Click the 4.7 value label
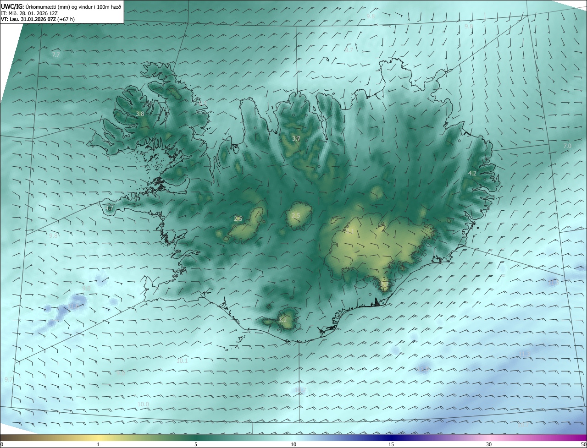The image size is (587, 448). coord(109,208)
